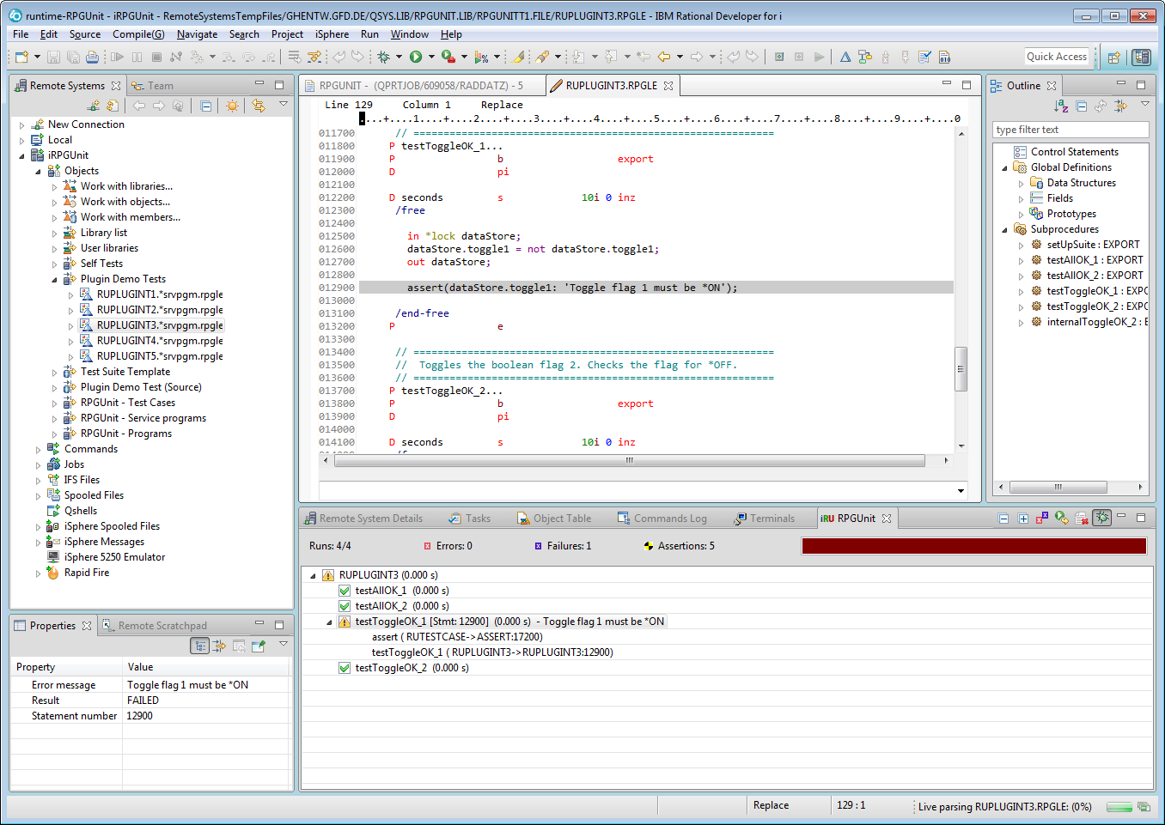Screen dimensions: 1165x825
Task: Collapse all nodes in the Outline view
Action: (x=1081, y=106)
